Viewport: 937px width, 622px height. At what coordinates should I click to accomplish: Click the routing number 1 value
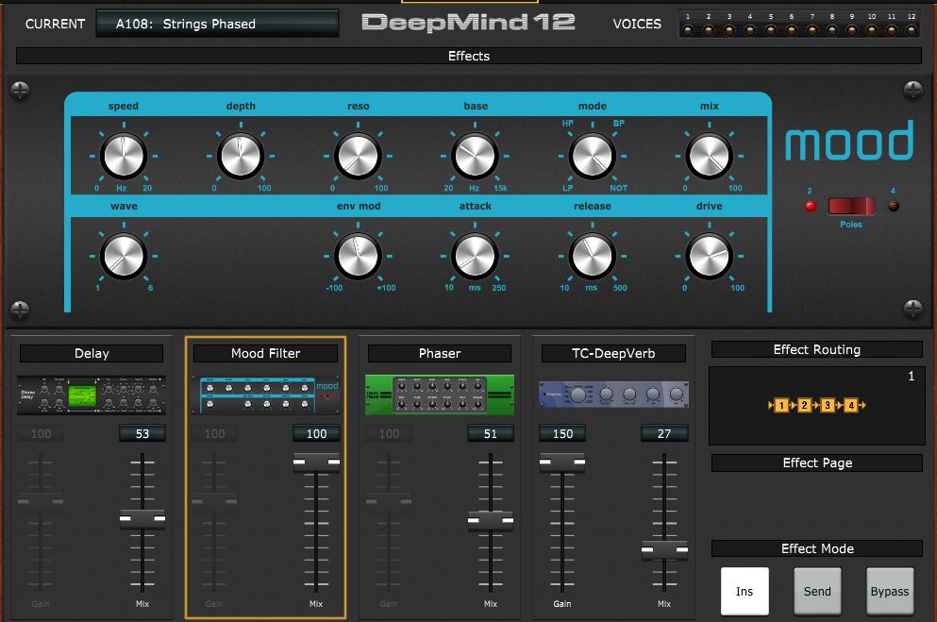(x=911, y=377)
